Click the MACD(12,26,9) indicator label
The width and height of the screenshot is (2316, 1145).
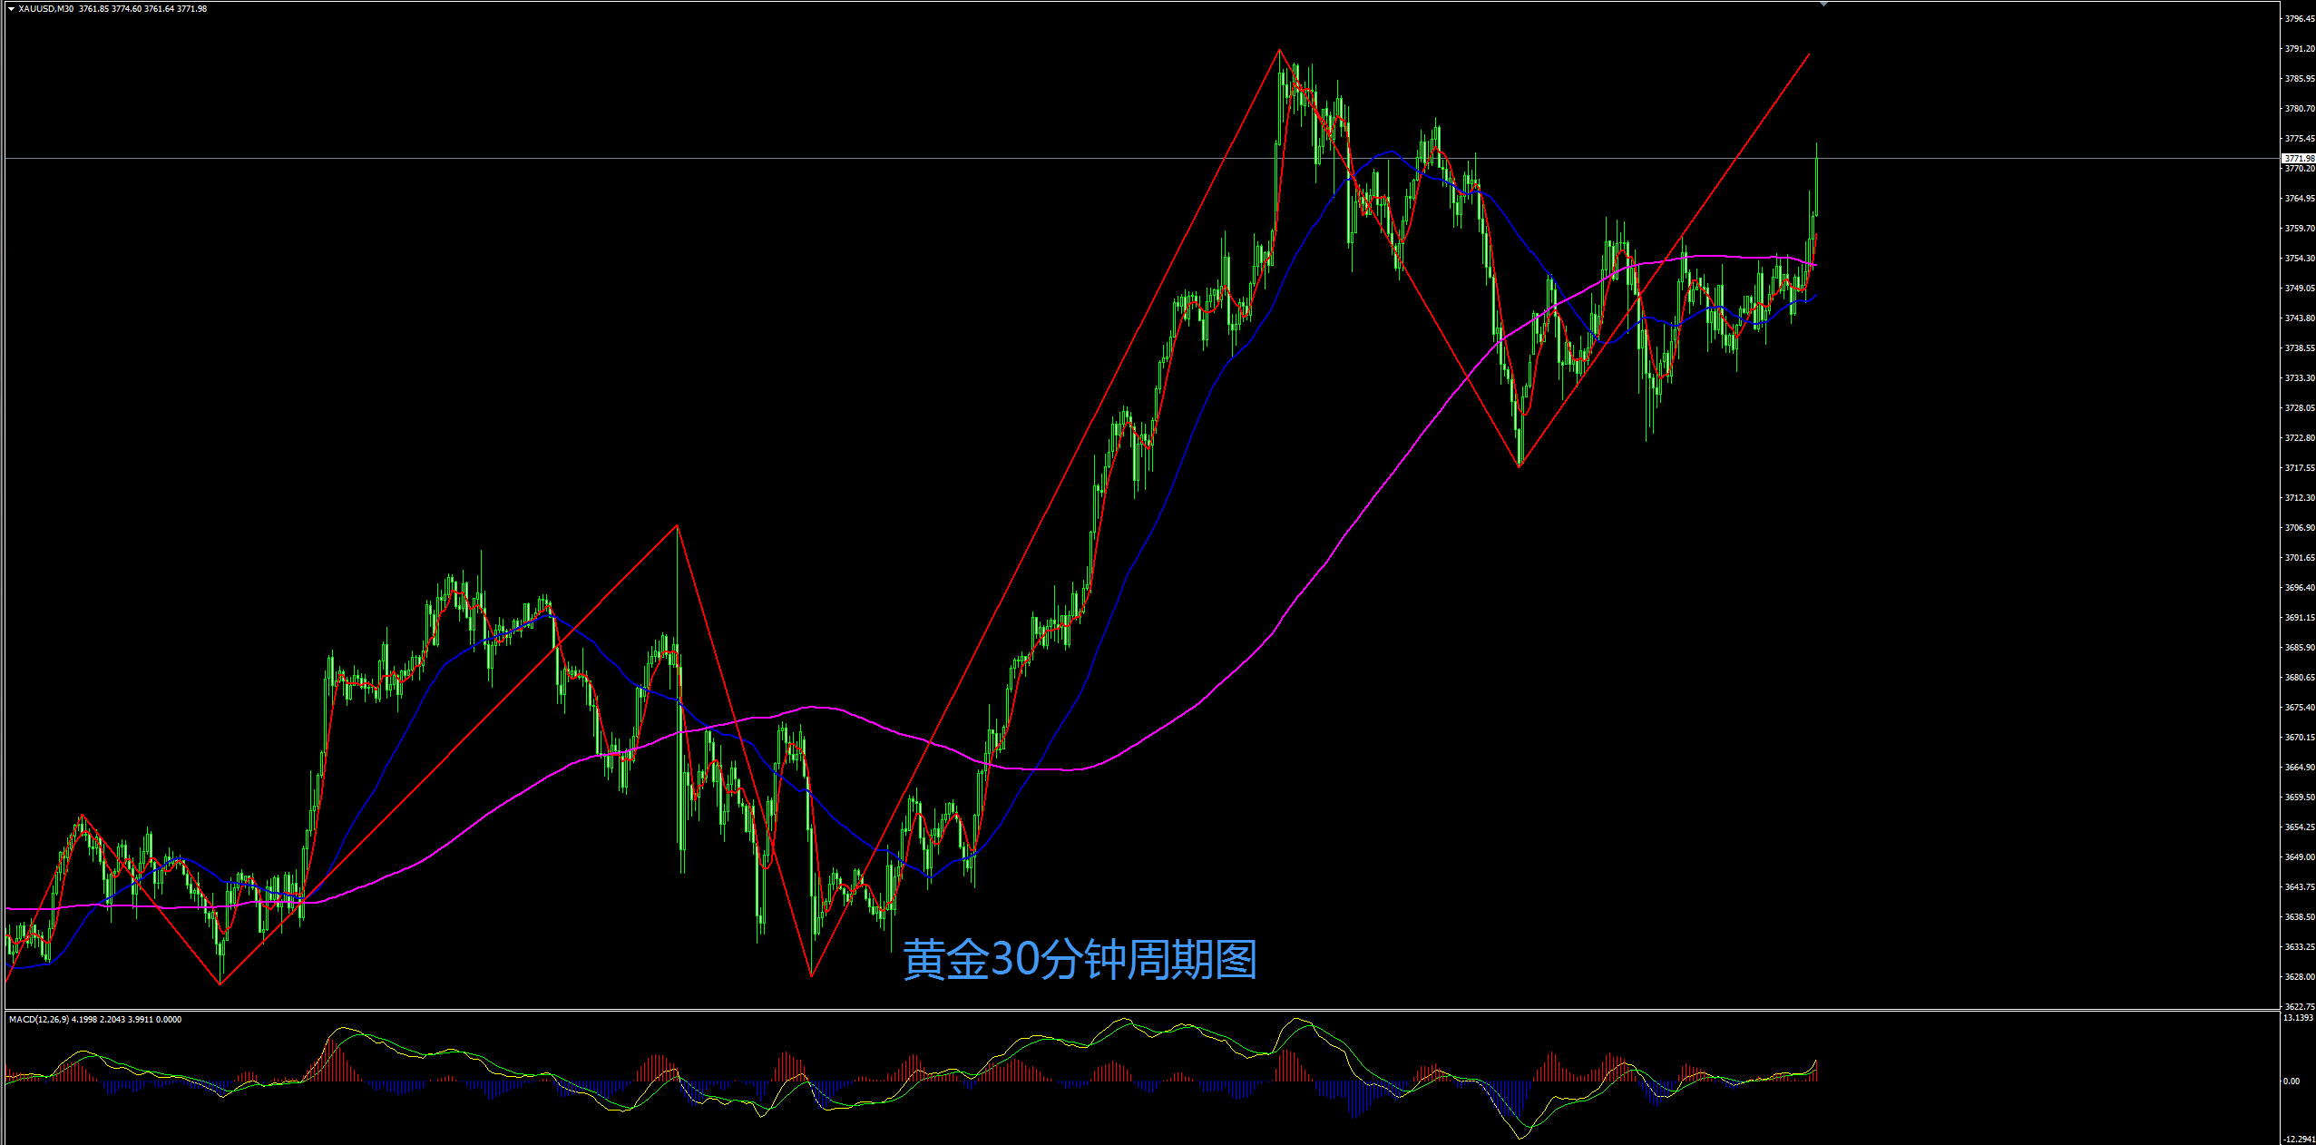(38, 1020)
